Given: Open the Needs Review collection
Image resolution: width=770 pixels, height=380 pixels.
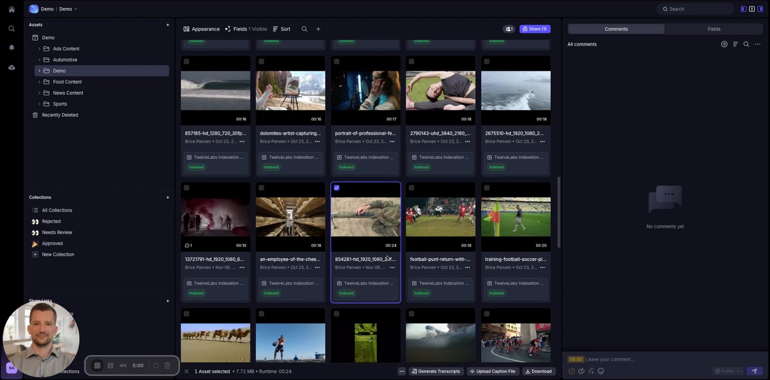Looking at the screenshot, I should (57, 233).
